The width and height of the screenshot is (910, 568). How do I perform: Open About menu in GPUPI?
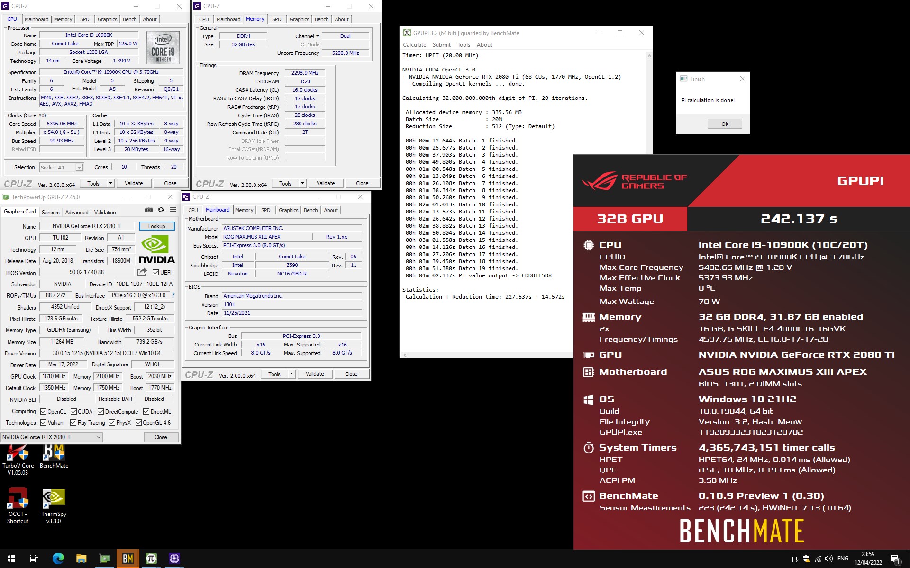tap(484, 45)
